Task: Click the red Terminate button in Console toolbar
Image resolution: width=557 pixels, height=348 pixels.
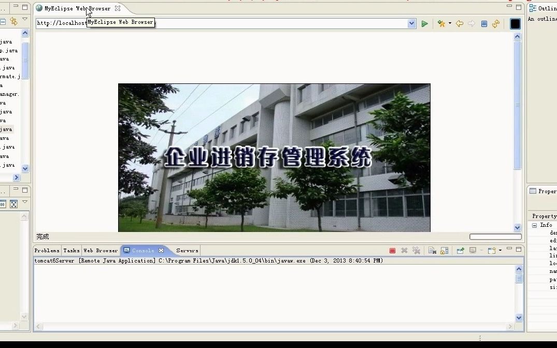Action: pos(392,250)
